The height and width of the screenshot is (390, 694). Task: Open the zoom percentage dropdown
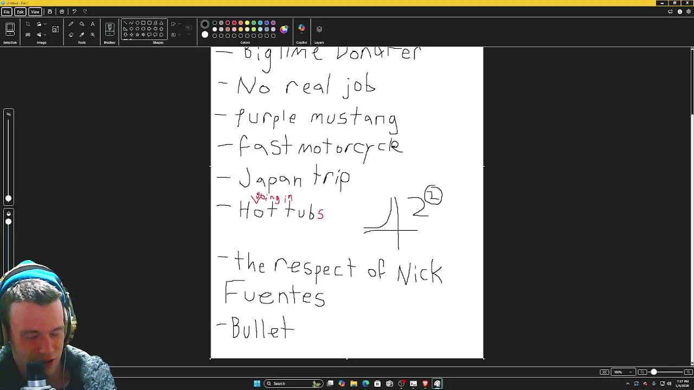pyautogui.click(x=630, y=372)
